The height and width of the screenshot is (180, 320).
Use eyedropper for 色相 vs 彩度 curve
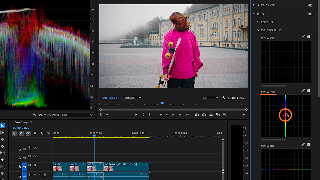(303, 37)
